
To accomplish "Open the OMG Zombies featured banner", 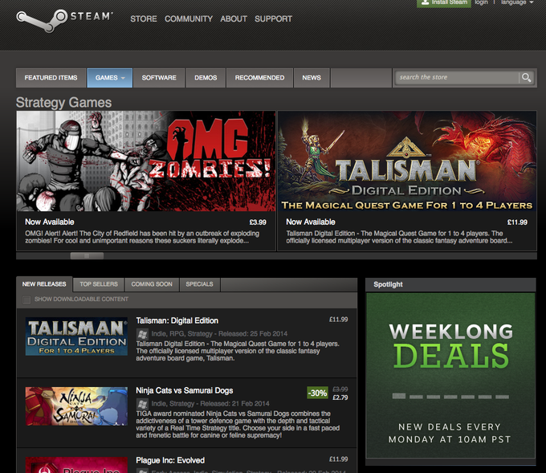I will coord(146,161).
